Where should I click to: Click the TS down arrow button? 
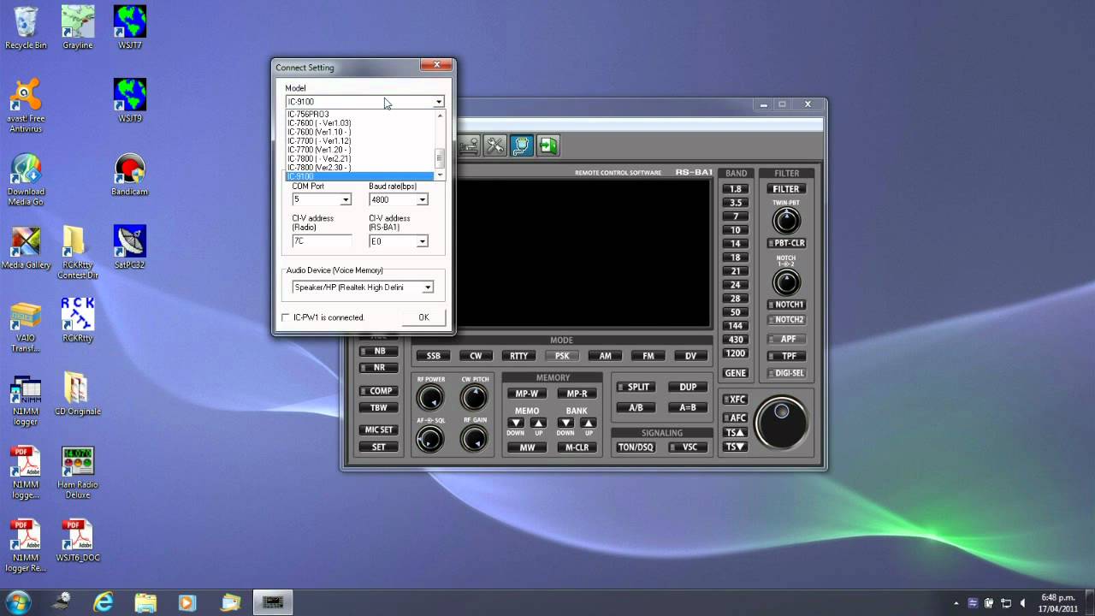(735, 447)
